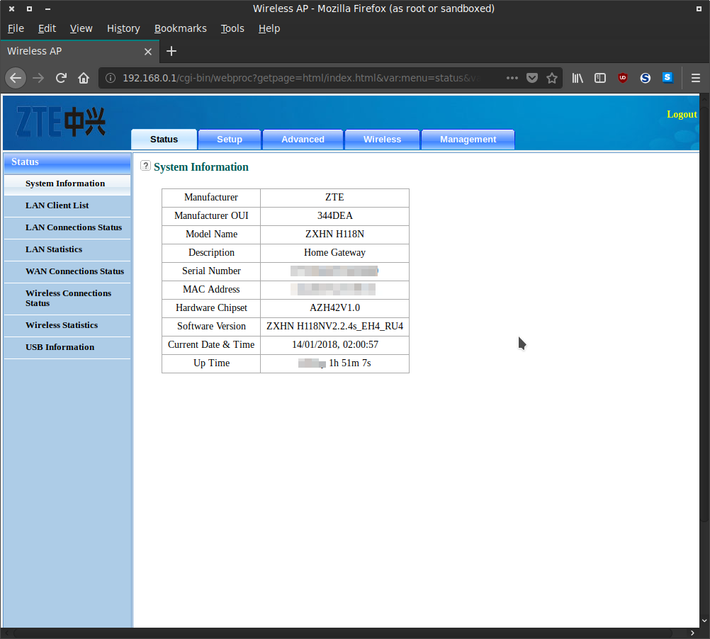Open the Management tab
This screenshot has width=710, height=639.
click(x=468, y=140)
